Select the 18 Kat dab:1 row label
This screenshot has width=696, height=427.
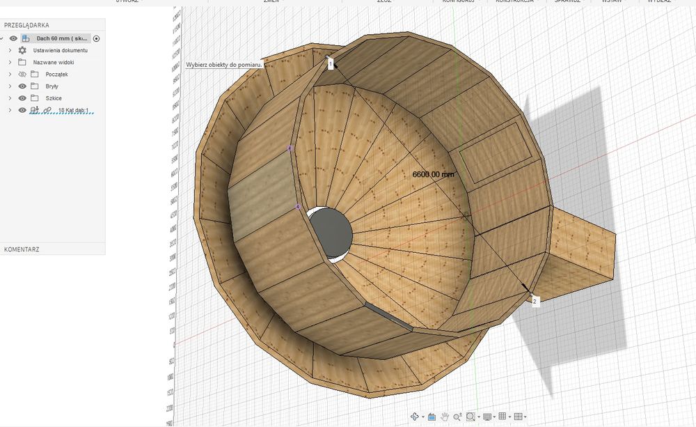(x=73, y=110)
